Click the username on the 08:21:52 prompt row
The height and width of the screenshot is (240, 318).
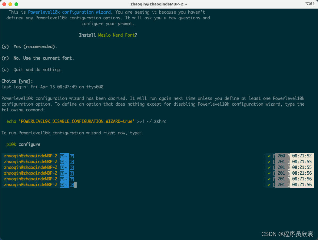[x=31, y=156]
